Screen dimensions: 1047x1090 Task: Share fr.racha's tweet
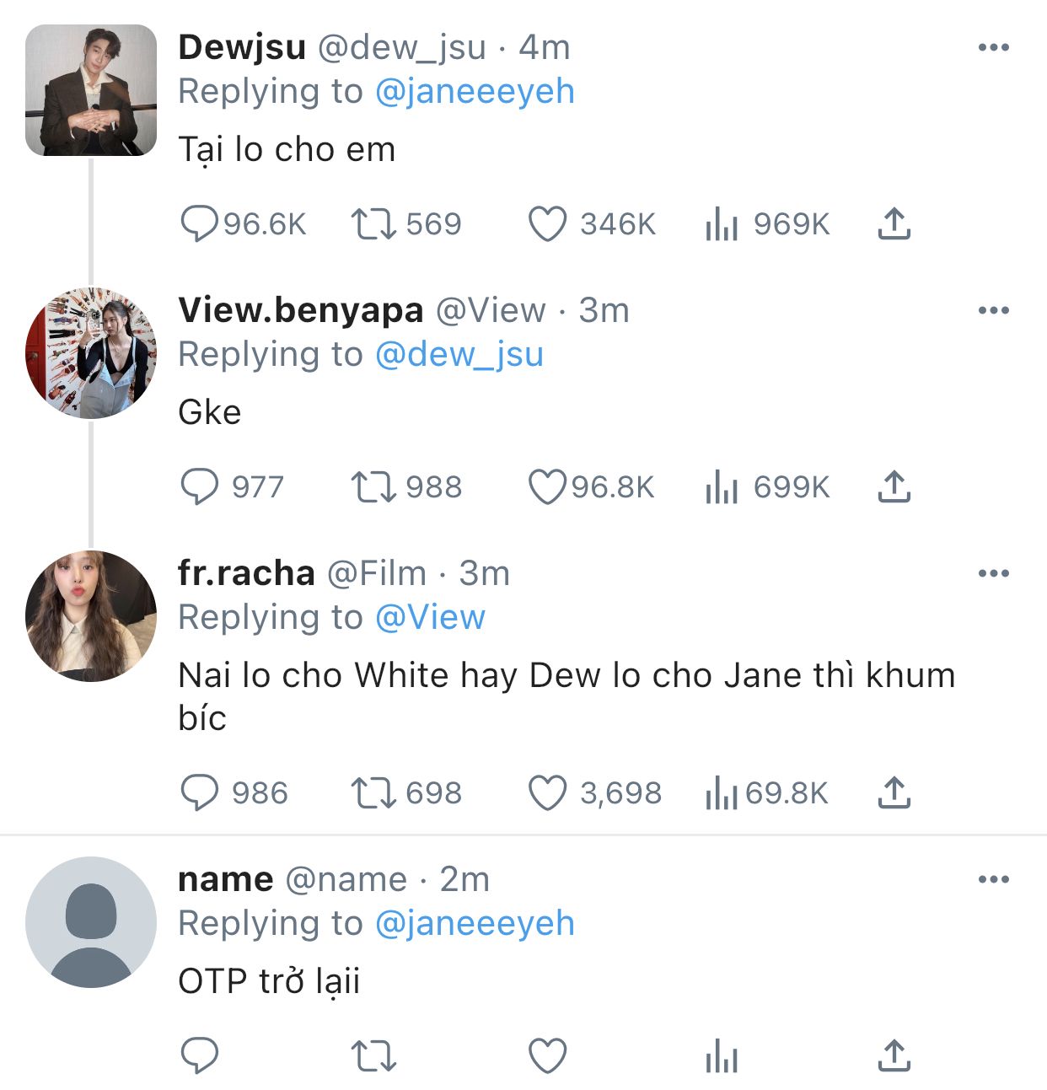894,793
